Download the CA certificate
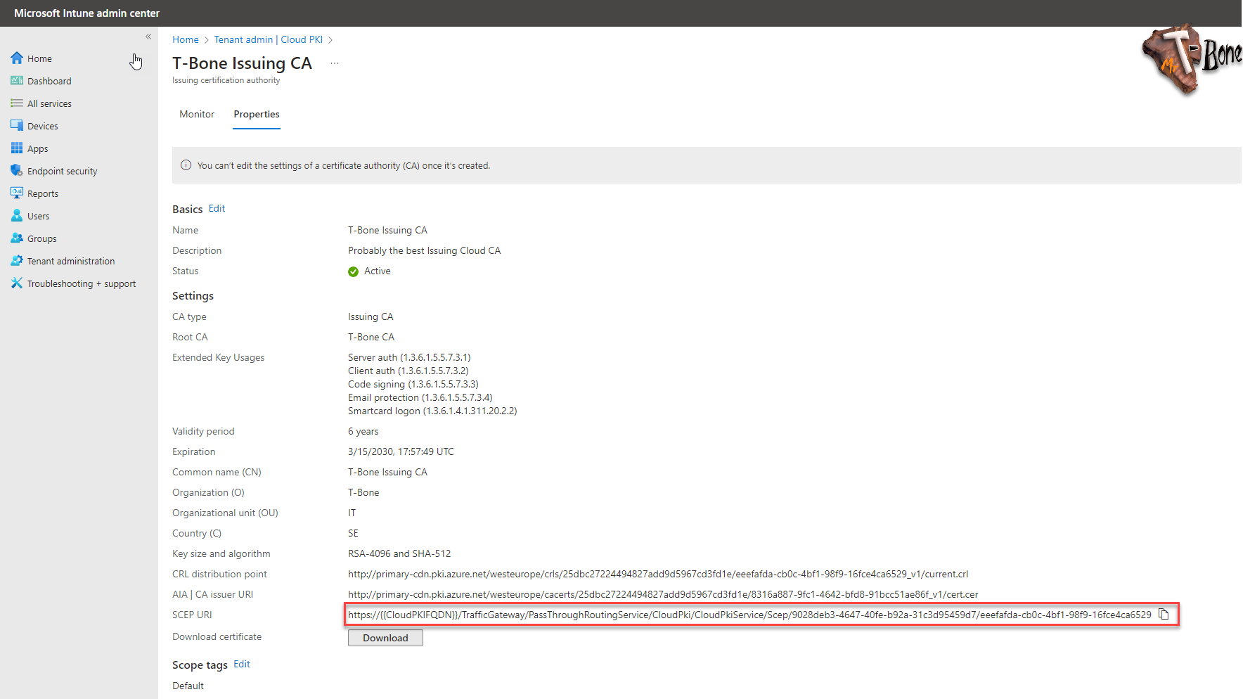 tap(385, 638)
